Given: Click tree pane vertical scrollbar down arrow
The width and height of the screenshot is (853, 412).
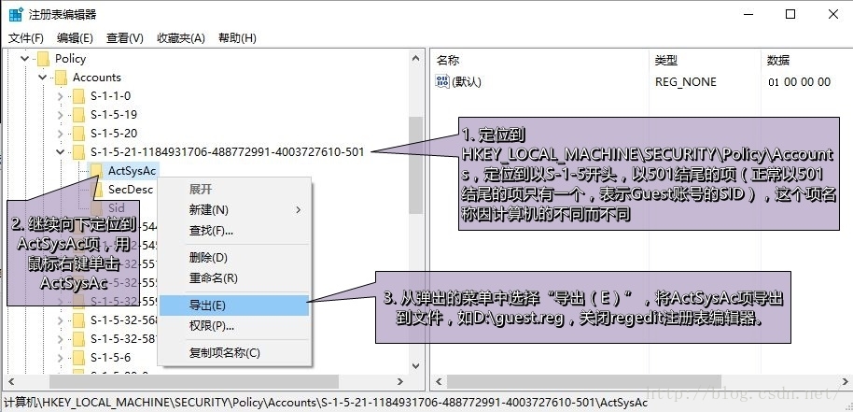Looking at the screenshot, I should coord(416,366).
